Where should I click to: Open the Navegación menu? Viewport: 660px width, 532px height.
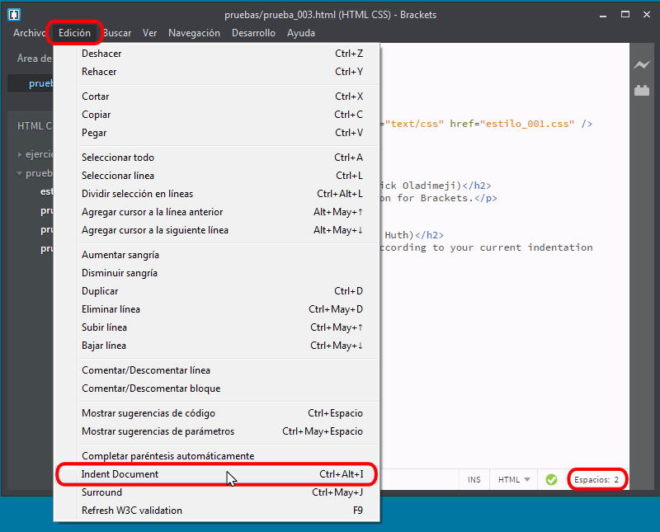[194, 33]
